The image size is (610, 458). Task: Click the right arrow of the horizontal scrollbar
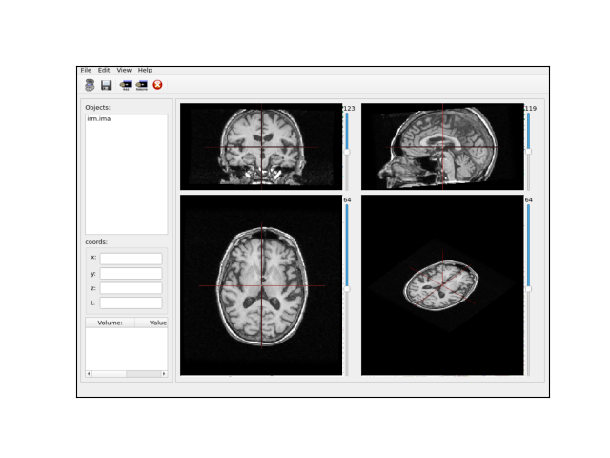pos(164,374)
